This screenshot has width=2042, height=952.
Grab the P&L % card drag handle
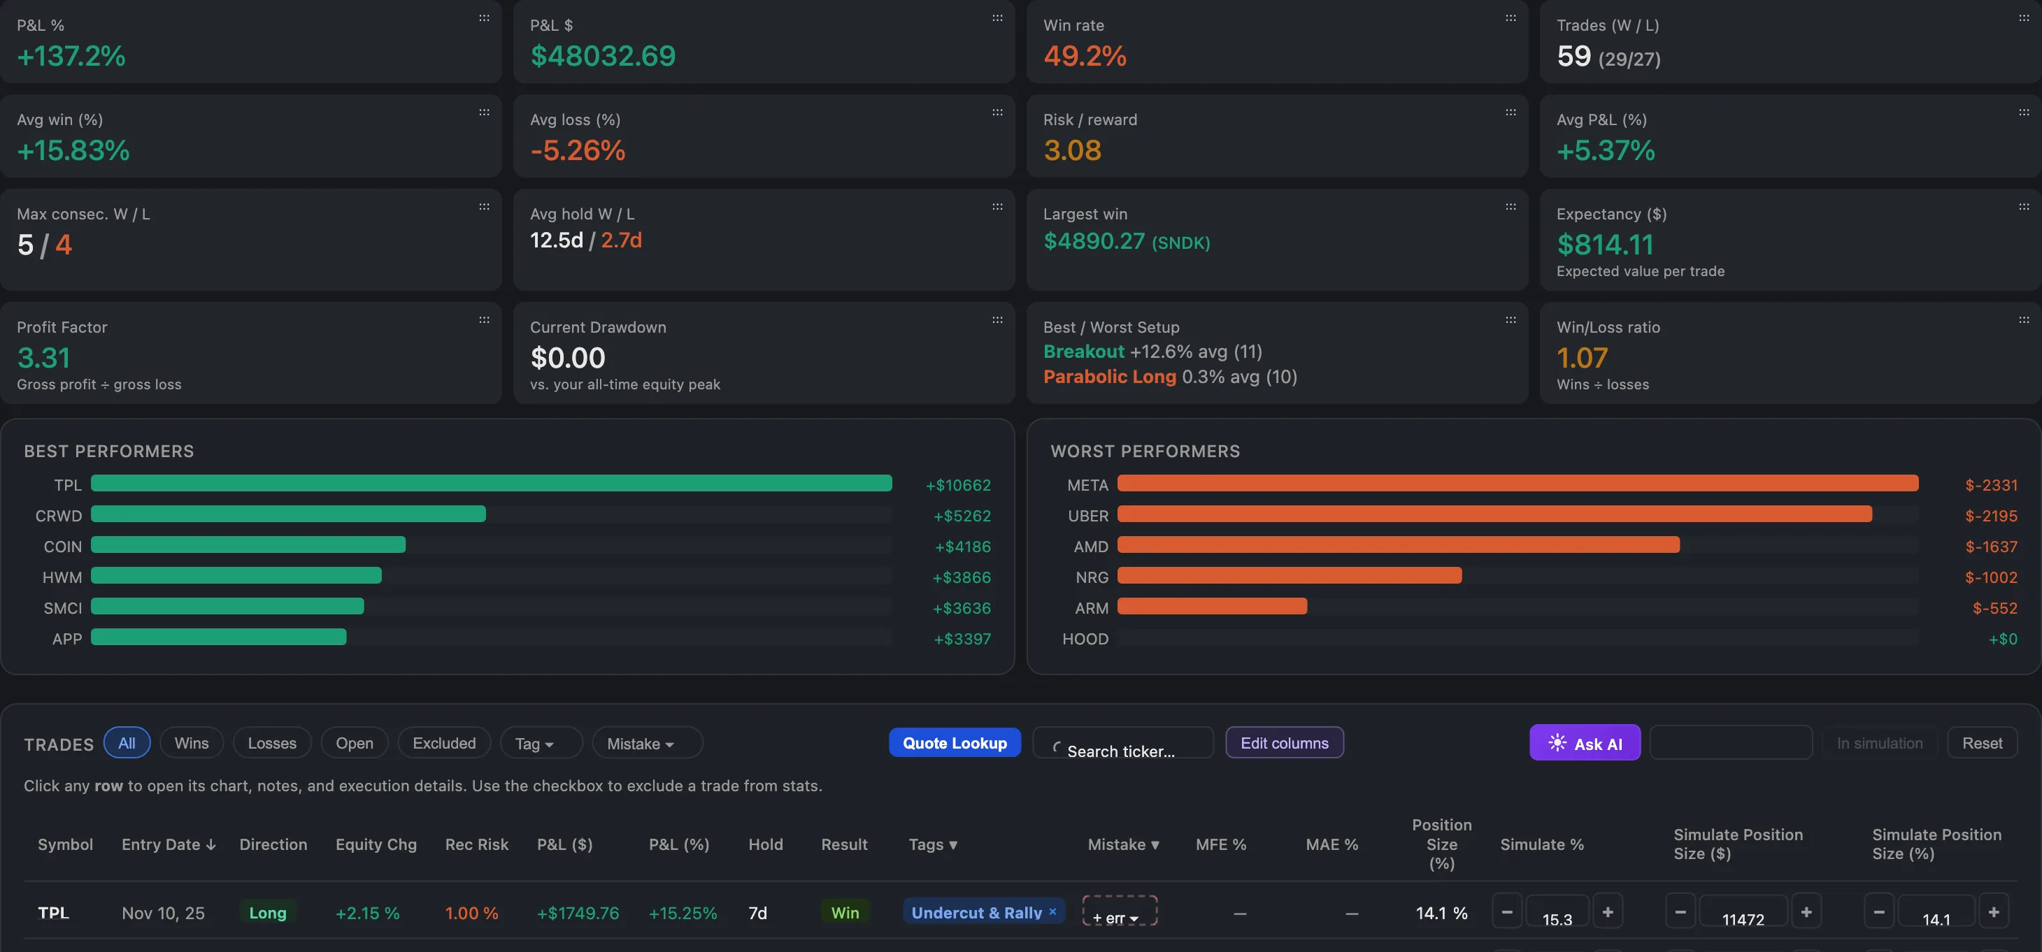pyautogui.click(x=483, y=17)
